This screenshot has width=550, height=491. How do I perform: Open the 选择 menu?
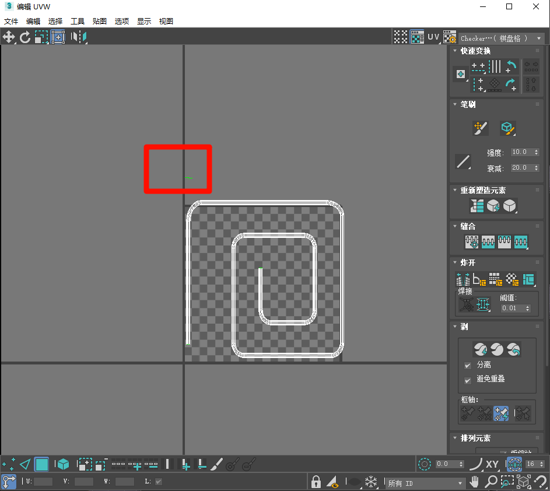(55, 22)
